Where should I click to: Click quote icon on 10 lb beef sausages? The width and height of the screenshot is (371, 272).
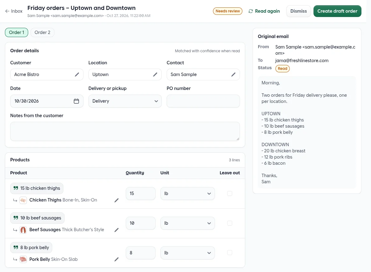pyautogui.click(x=15, y=218)
